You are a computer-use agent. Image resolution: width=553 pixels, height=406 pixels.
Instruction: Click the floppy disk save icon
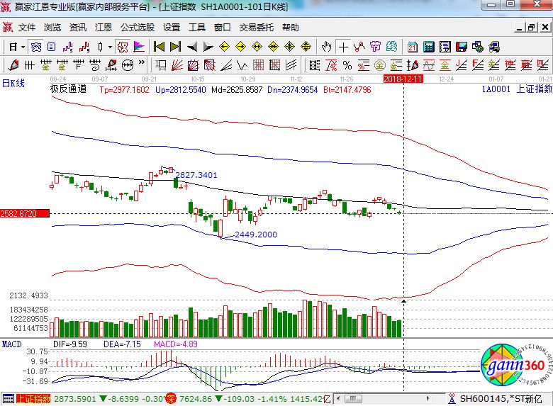tap(462, 47)
